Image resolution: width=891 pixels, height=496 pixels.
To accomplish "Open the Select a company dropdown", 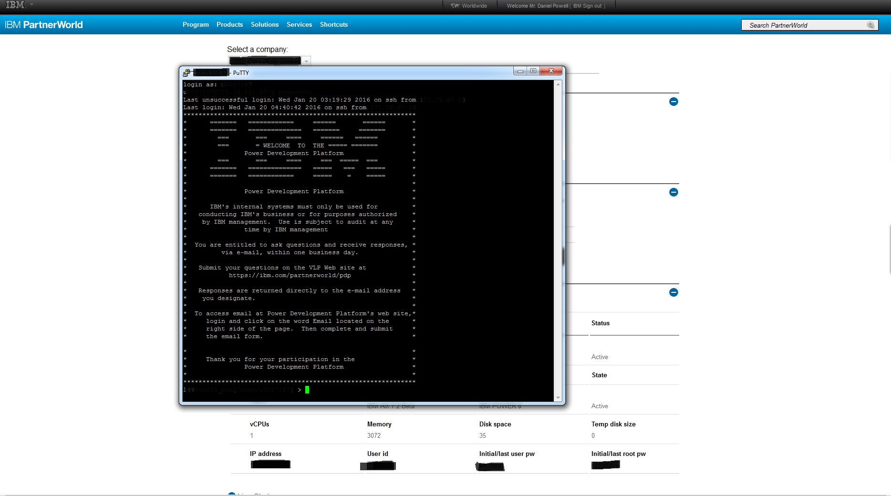I will (x=307, y=61).
